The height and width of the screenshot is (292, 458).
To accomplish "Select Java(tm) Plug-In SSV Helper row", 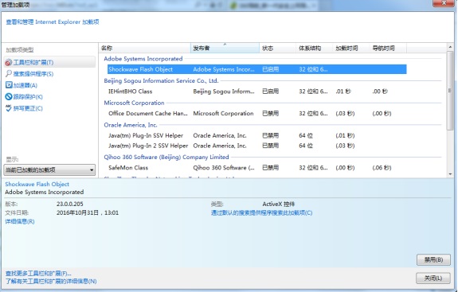I will (x=257, y=135).
